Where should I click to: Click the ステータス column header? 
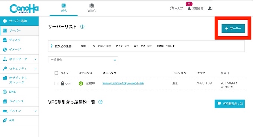(86, 73)
